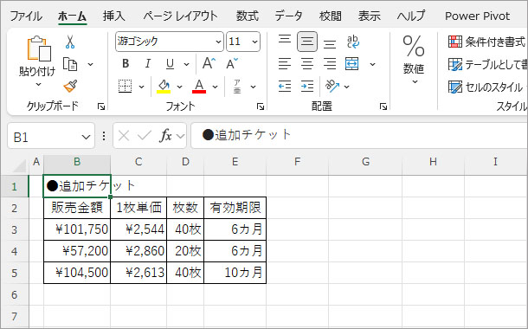528x329 pixels.
Task: Open the Name Box dropdown
Action: click(x=86, y=137)
